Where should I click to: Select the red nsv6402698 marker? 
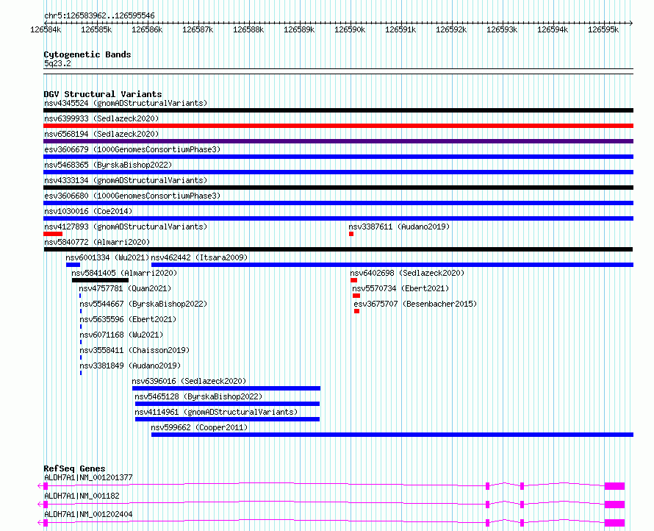(x=353, y=280)
